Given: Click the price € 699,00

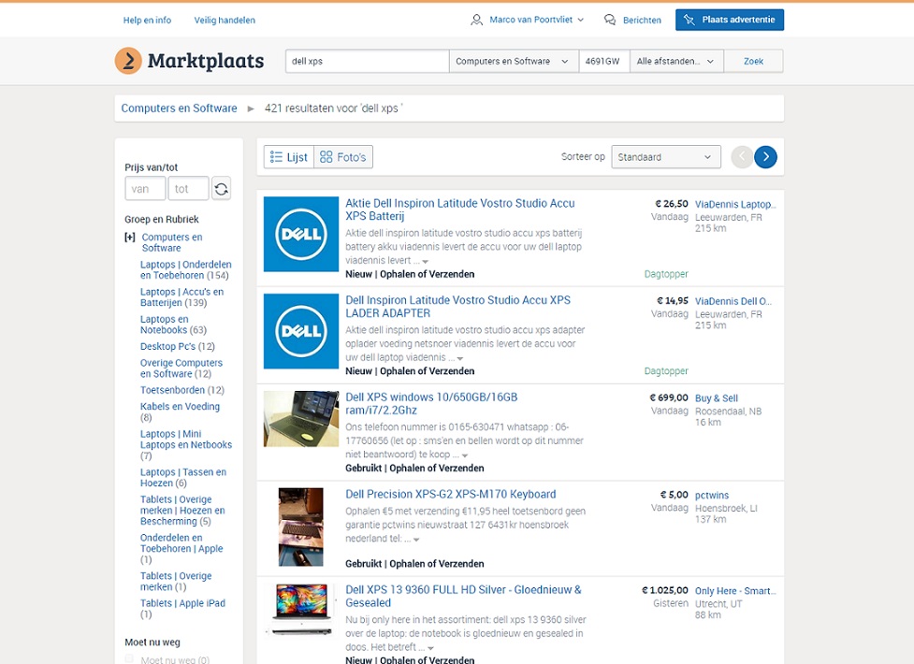Looking at the screenshot, I should (669, 397).
